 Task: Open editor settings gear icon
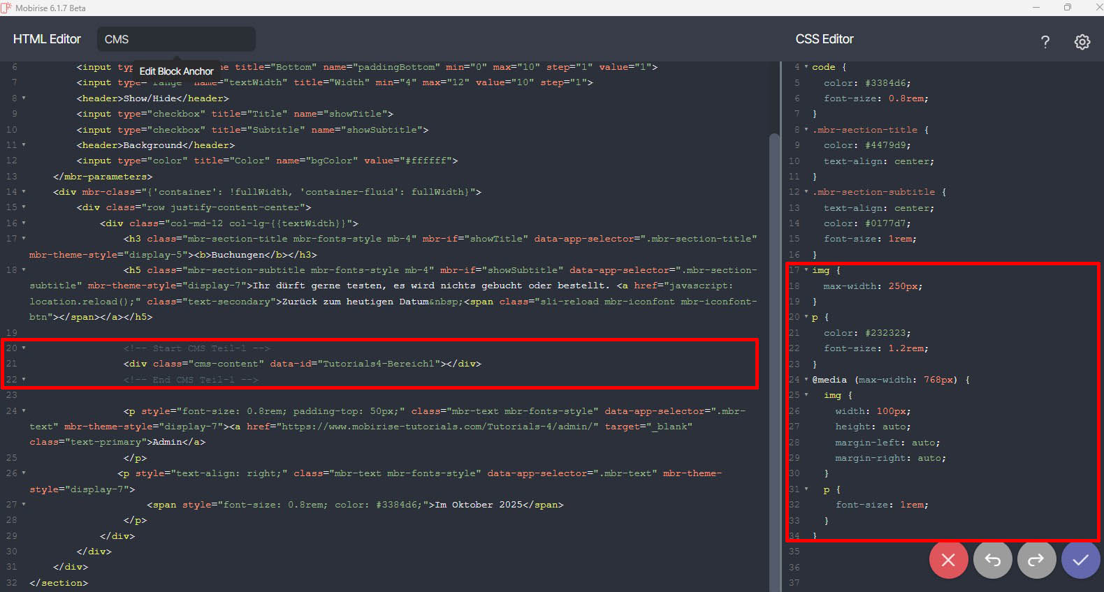point(1082,42)
